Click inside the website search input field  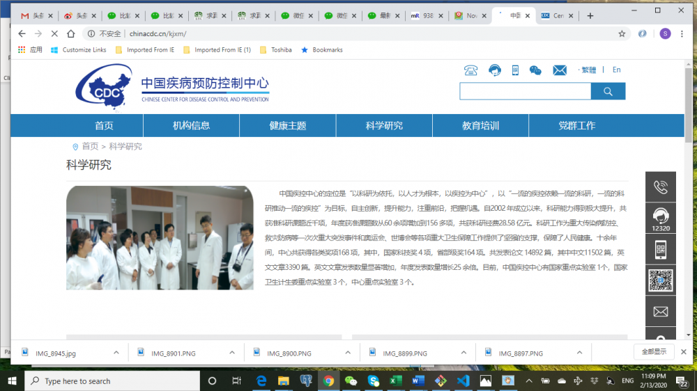tap(525, 91)
